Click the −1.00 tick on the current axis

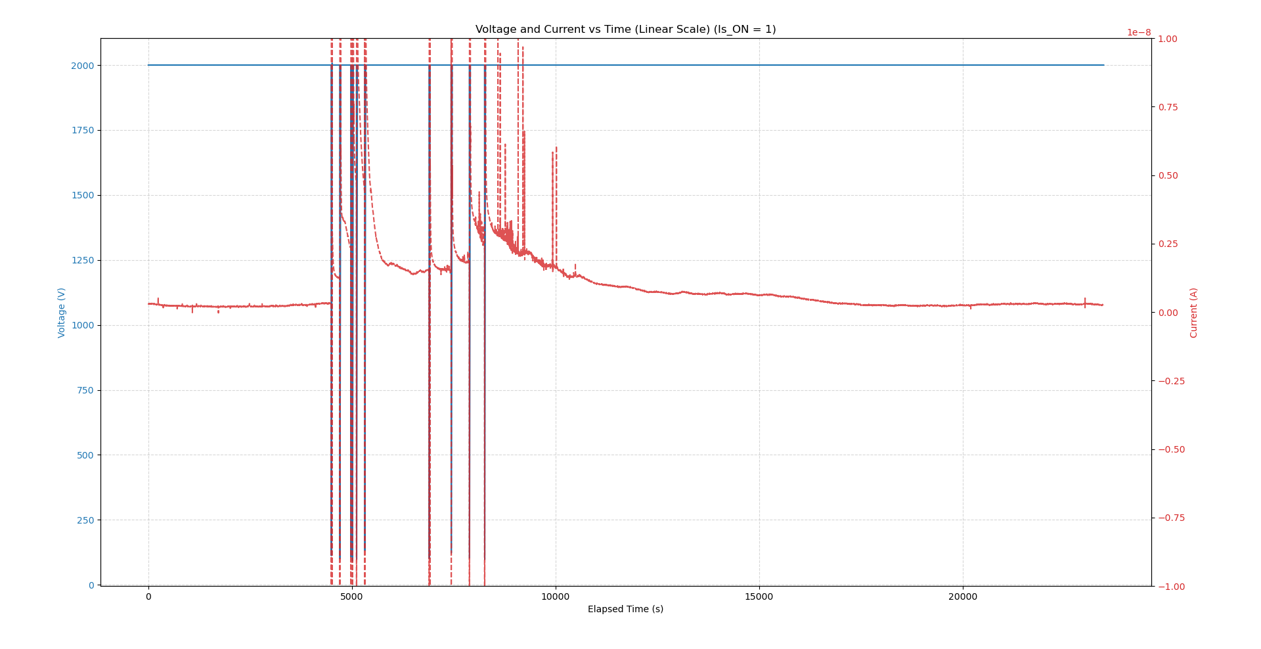(1171, 587)
